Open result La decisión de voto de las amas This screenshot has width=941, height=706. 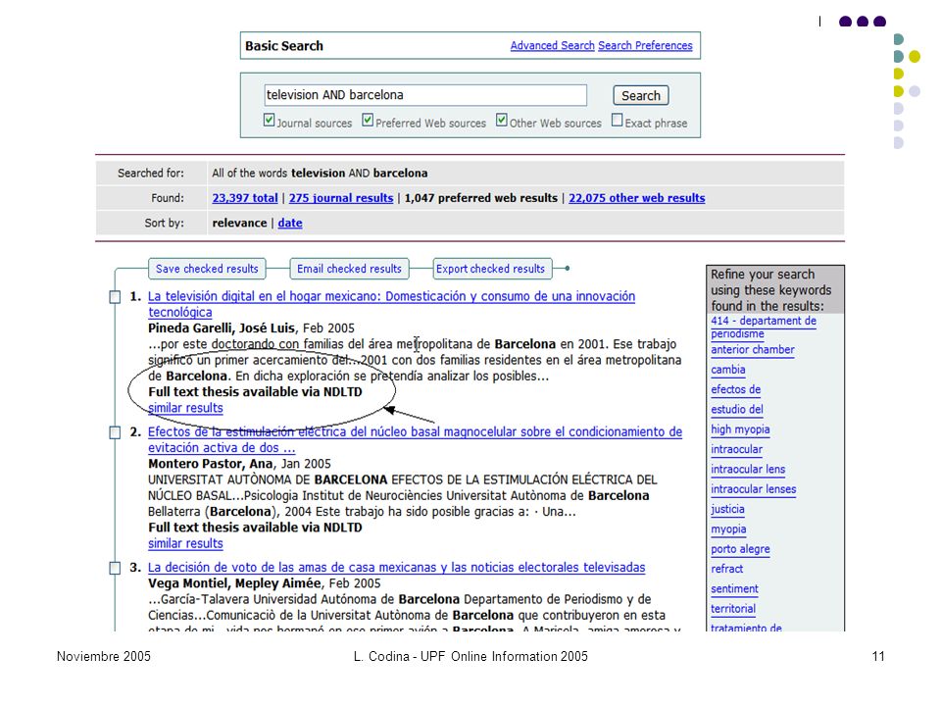pyautogui.click(x=396, y=568)
